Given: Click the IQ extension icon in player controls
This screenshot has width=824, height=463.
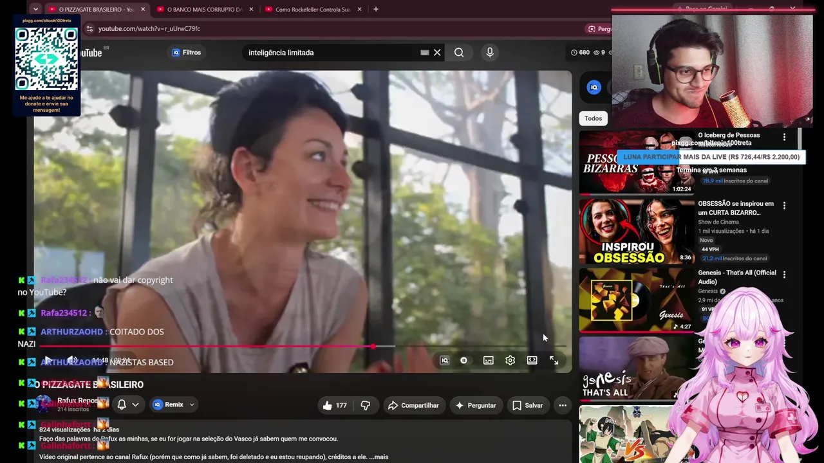Looking at the screenshot, I should [x=444, y=361].
